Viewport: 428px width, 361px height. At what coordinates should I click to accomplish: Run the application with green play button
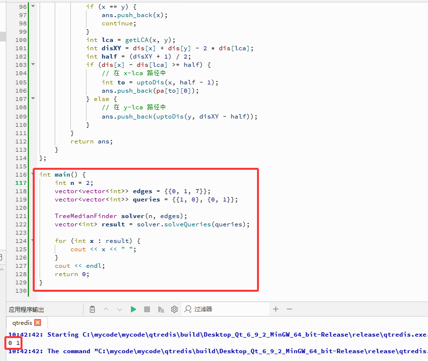tap(133, 309)
